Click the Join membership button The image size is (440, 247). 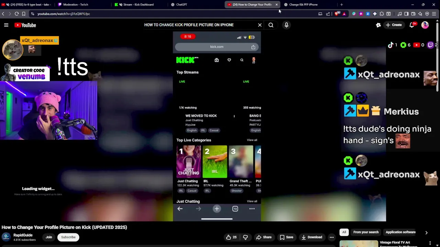pos(49,237)
